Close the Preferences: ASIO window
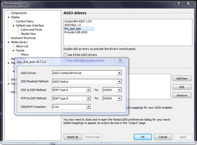197x145 pixels. [x=188, y=3]
